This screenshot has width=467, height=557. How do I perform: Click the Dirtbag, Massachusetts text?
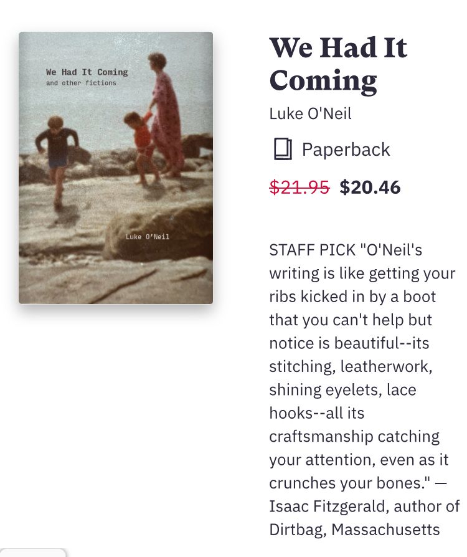click(354, 530)
